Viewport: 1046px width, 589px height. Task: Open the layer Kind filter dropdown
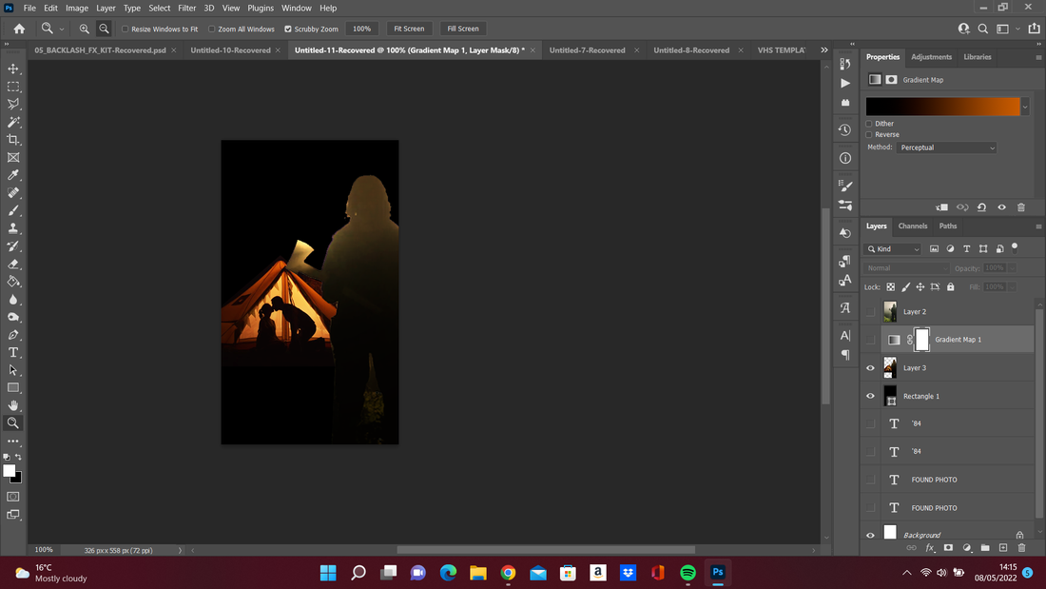pos(893,249)
